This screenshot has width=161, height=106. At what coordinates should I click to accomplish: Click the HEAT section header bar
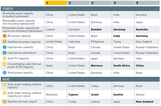click(80, 79)
